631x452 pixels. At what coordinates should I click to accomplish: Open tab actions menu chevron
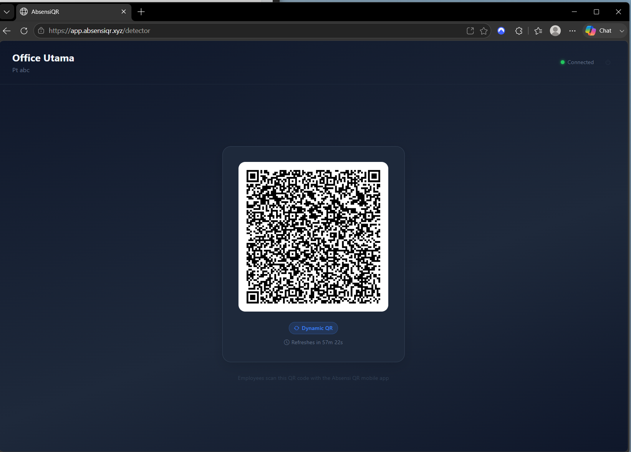tap(7, 12)
